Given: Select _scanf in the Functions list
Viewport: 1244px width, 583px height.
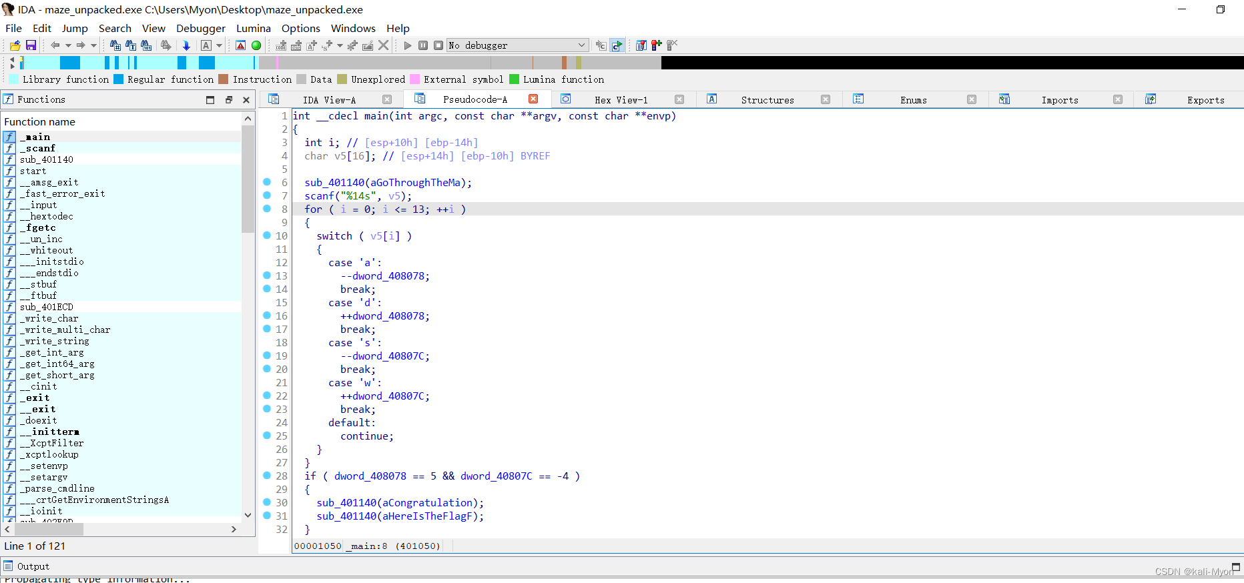Looking at the screenshot, I should tap(122, 148).
